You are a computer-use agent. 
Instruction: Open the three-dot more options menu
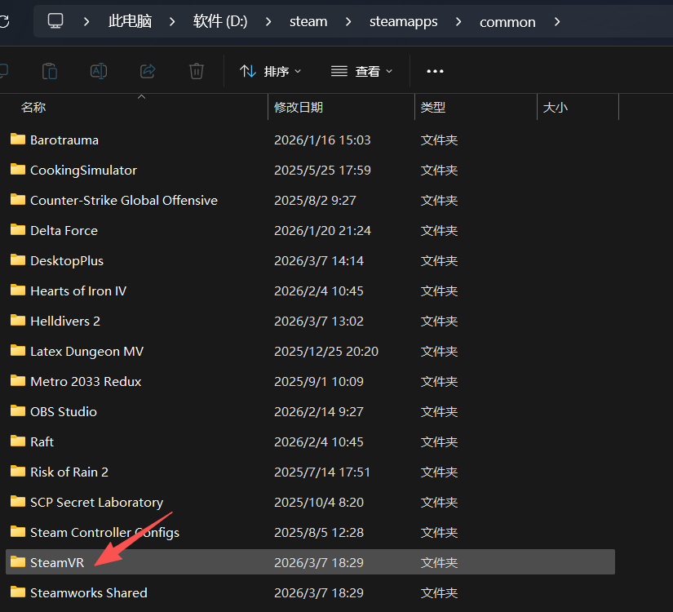[435, 71]
